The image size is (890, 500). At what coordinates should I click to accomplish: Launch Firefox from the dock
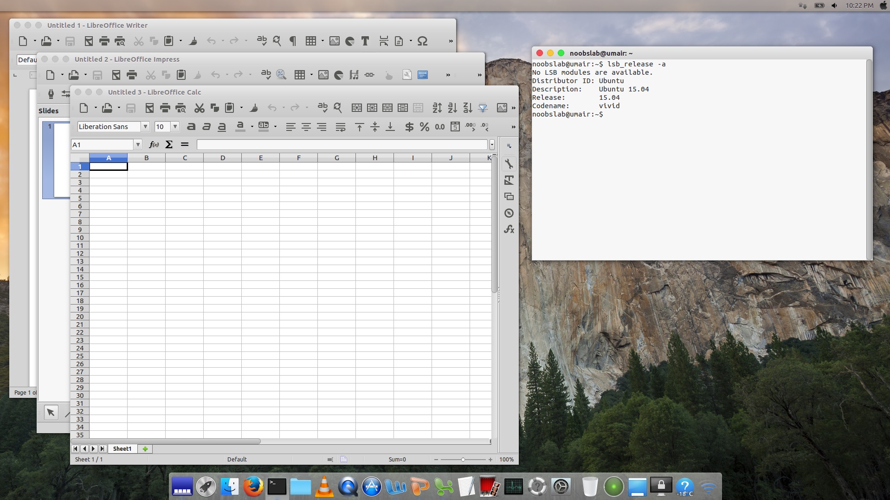[253, 486]
